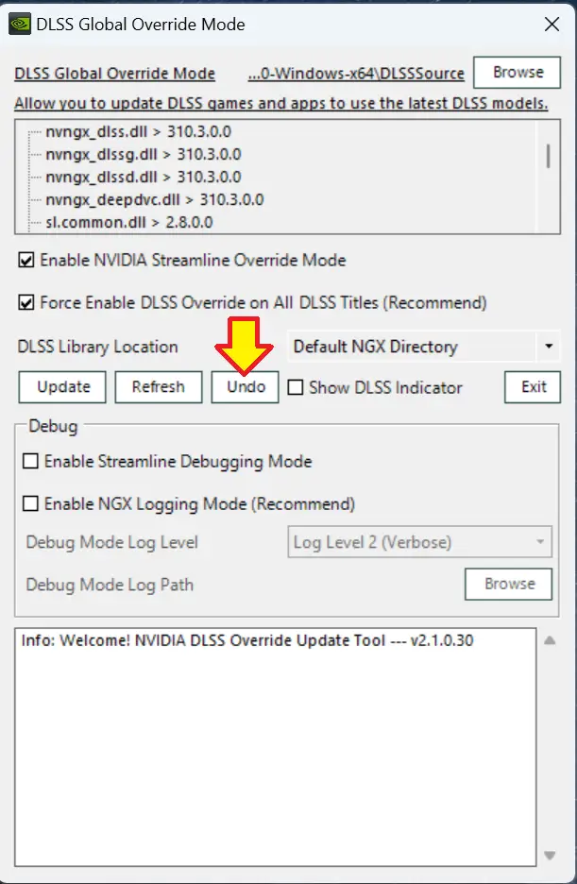Close the DLSS Global Override Mode window
Screen dimensions: 577x884
(x=550, y=26)
